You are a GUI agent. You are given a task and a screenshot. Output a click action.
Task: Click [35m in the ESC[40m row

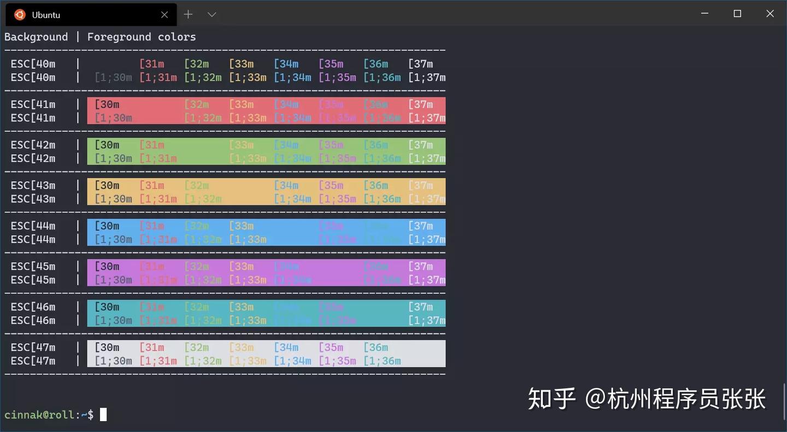tap(331, 64)
